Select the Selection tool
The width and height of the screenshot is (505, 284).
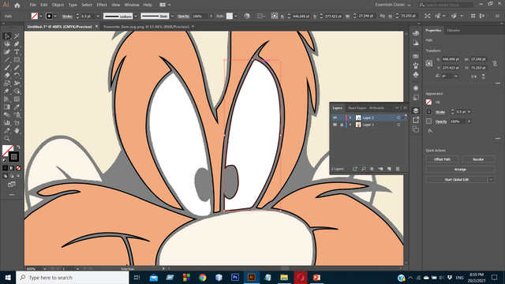pyautogui.click(x=7, y=36)
